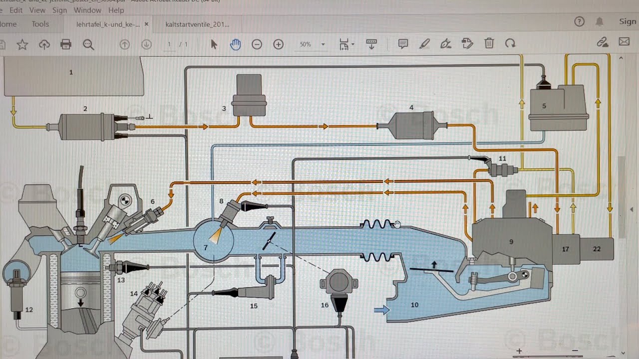Click the fit-to-width page icon
Viewport: 639px width, 359px height.
(343, 44)
